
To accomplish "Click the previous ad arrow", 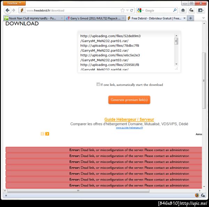I will (42, 134).
